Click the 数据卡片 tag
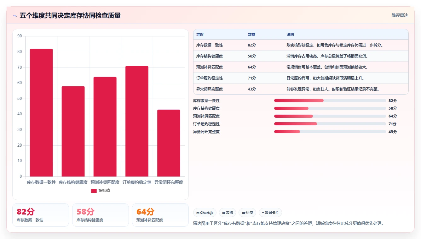 270,213
